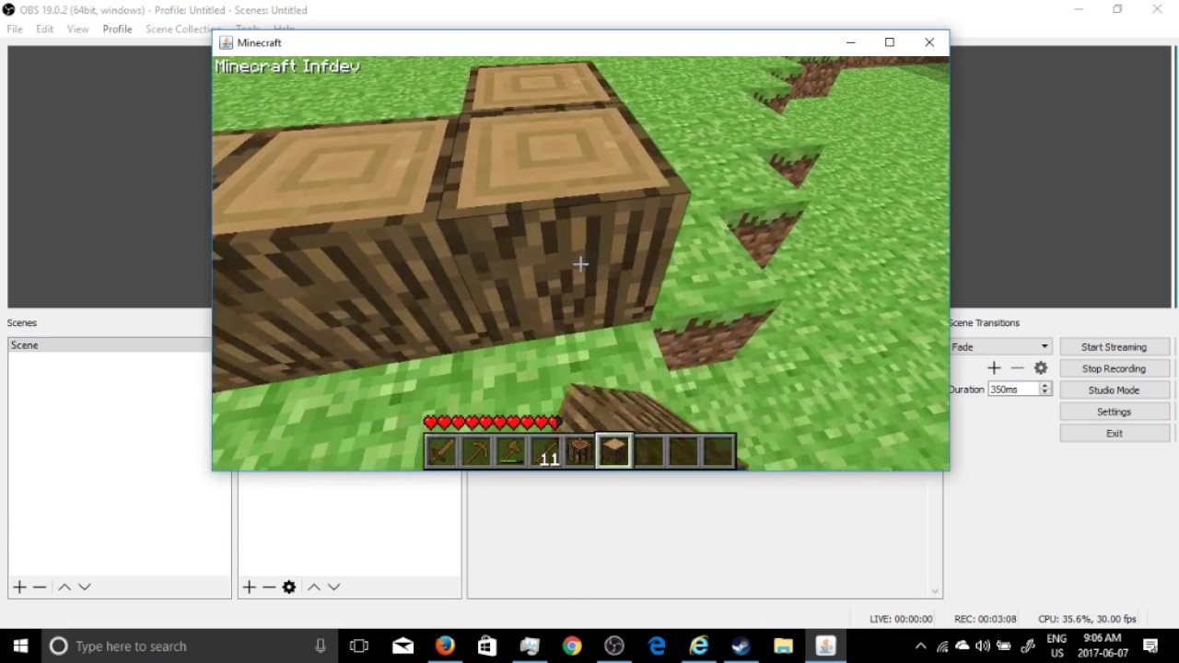Click the CPU: 35.6%, 30.00 fps status
Screen dimensions: 1179x663
point(1087,619)
